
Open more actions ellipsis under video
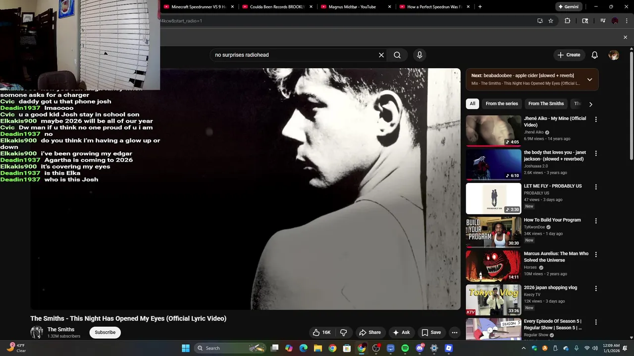coord(455,332)
